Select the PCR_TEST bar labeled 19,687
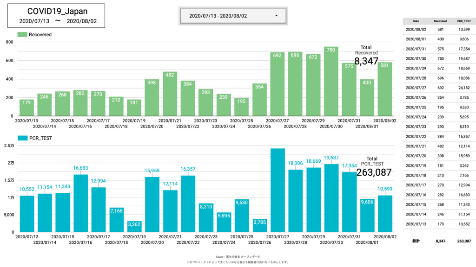The height and width of the screenshot is (267, 476). pyautogui.click(x=331, y=199)
